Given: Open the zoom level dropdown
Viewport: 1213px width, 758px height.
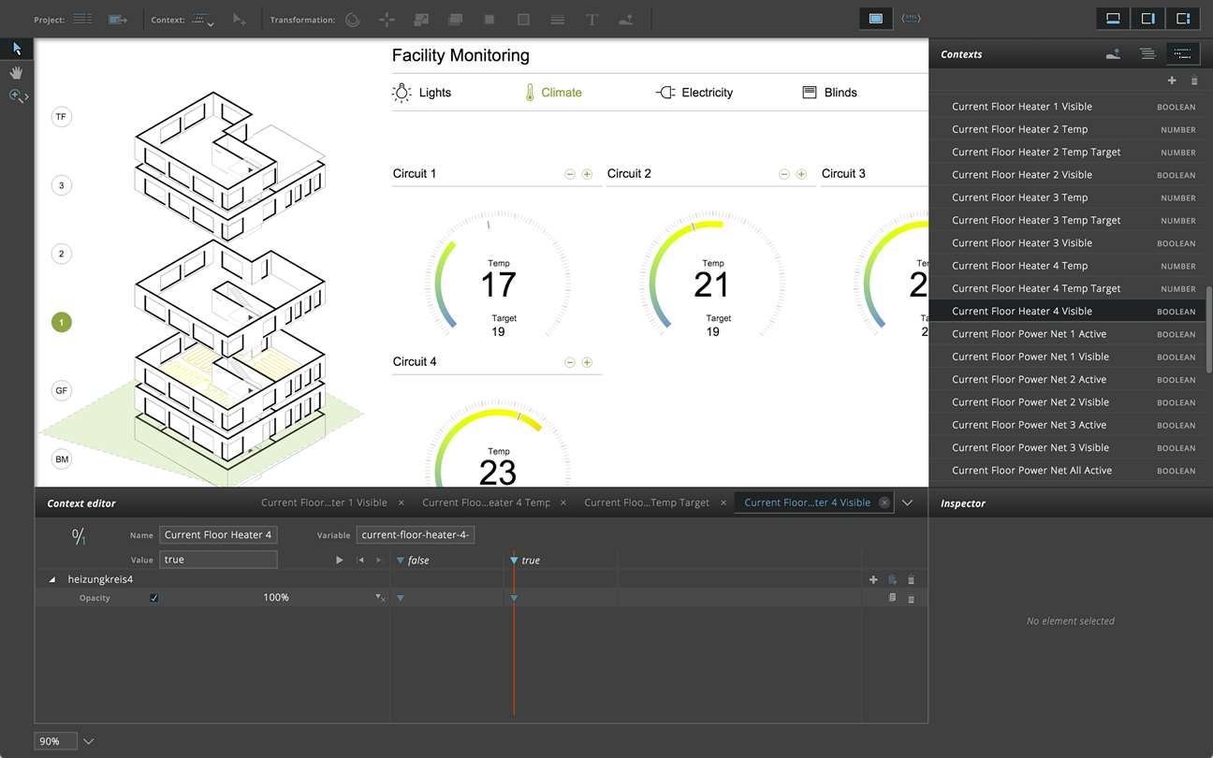Looking at the screenshot, I should 89,741.
